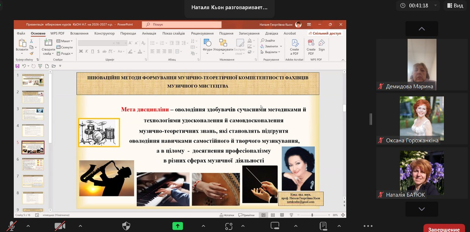
Task: Select slide 3 thumbnail in slide panel
Action: pos(33,114)
